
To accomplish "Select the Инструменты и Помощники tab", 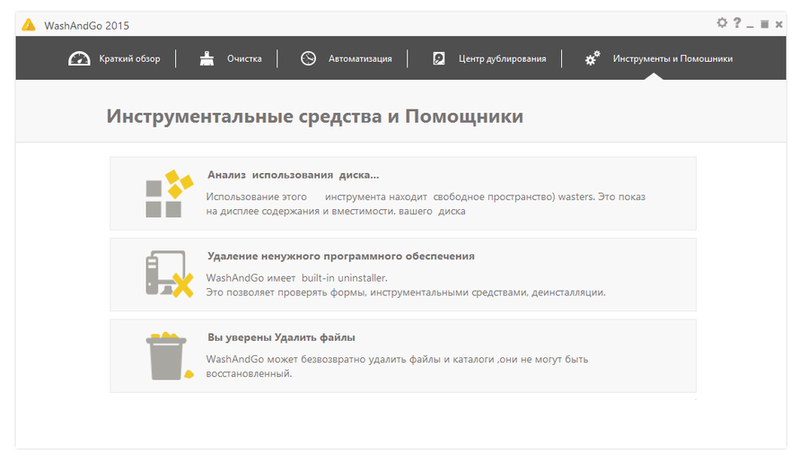I will [x=659, y=58].
